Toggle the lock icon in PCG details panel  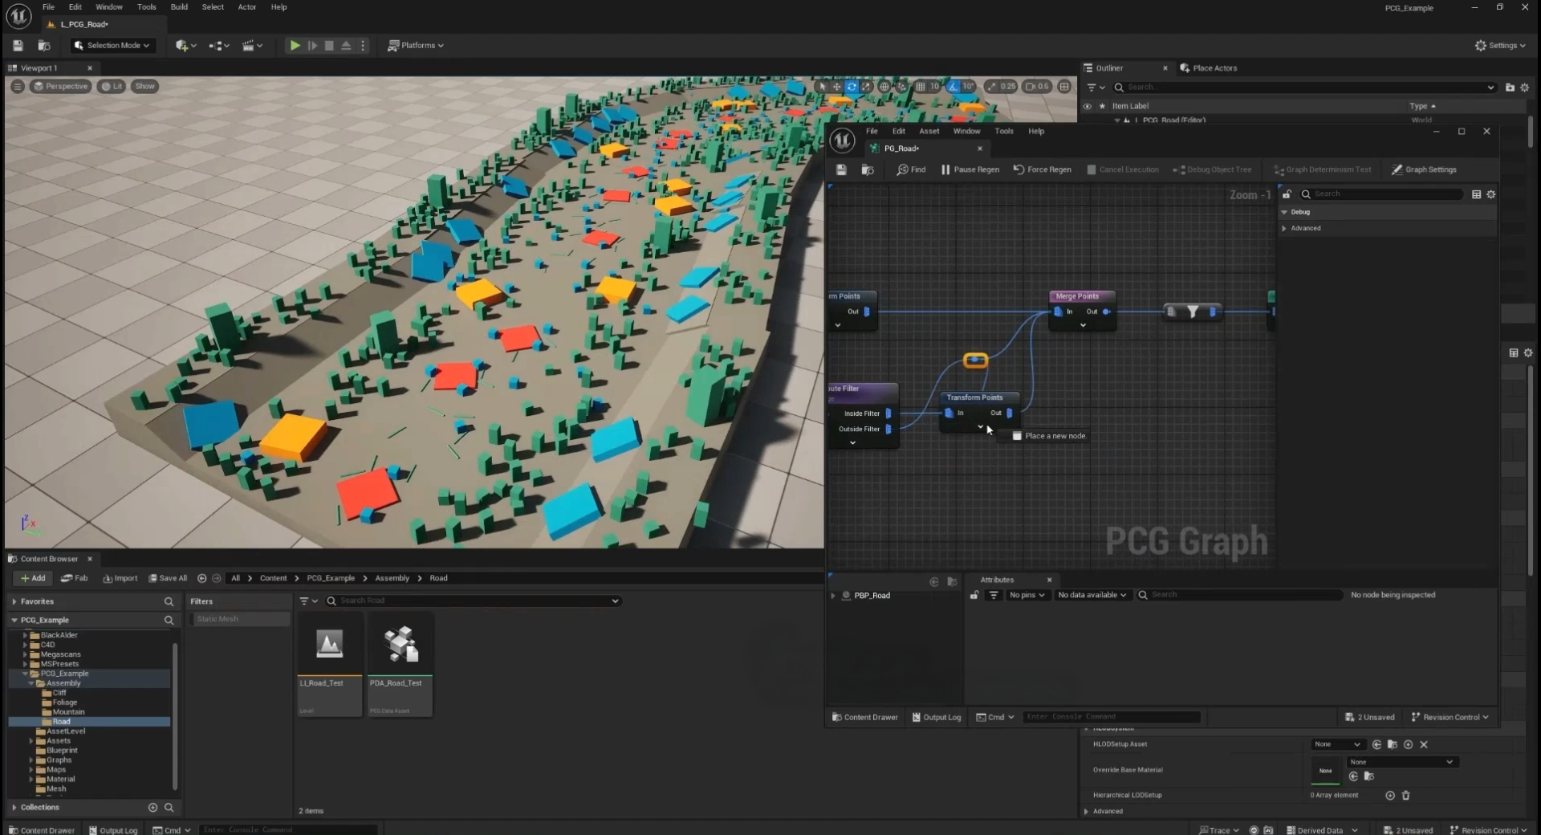(x=1287, y=193)
